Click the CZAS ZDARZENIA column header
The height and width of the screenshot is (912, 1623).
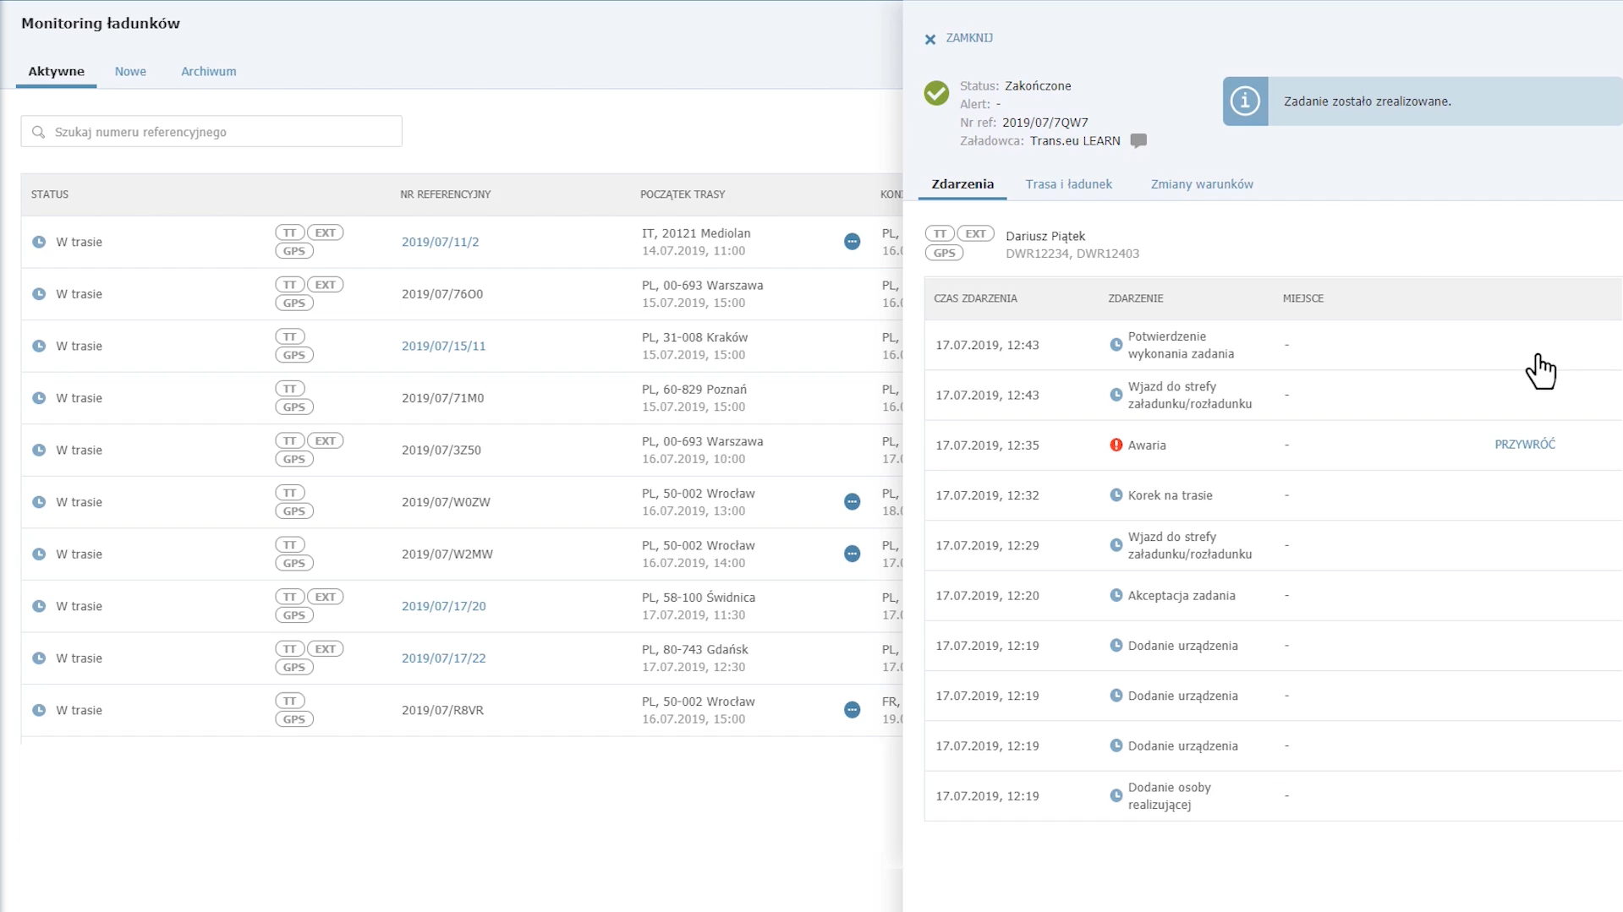pyautogui.click(x=975, y=298)
